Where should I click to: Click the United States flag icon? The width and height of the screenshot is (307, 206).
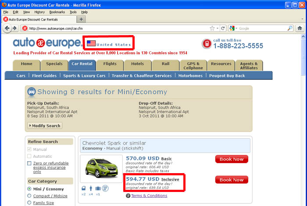point(91,43)
